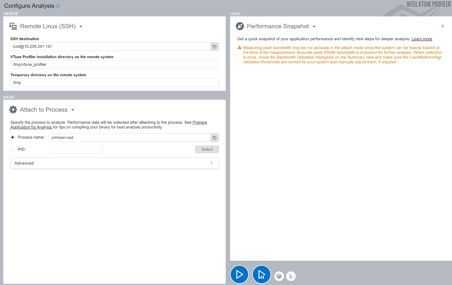
Task: Open the Learn more link
Action: click(422, 39)
